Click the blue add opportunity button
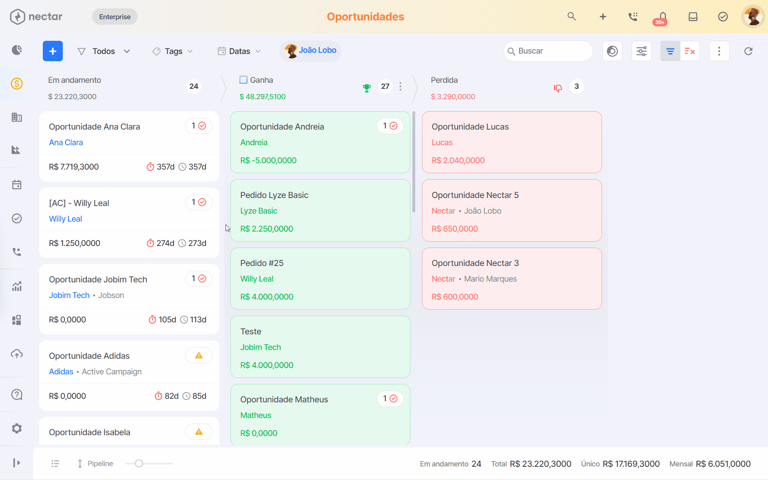The width and height of the screenshot is (768, 480). (x=53, y=51)
